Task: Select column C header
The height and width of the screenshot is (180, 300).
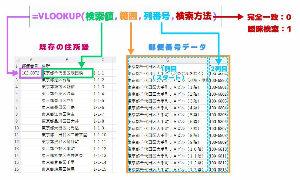Action: coord(103,60)
